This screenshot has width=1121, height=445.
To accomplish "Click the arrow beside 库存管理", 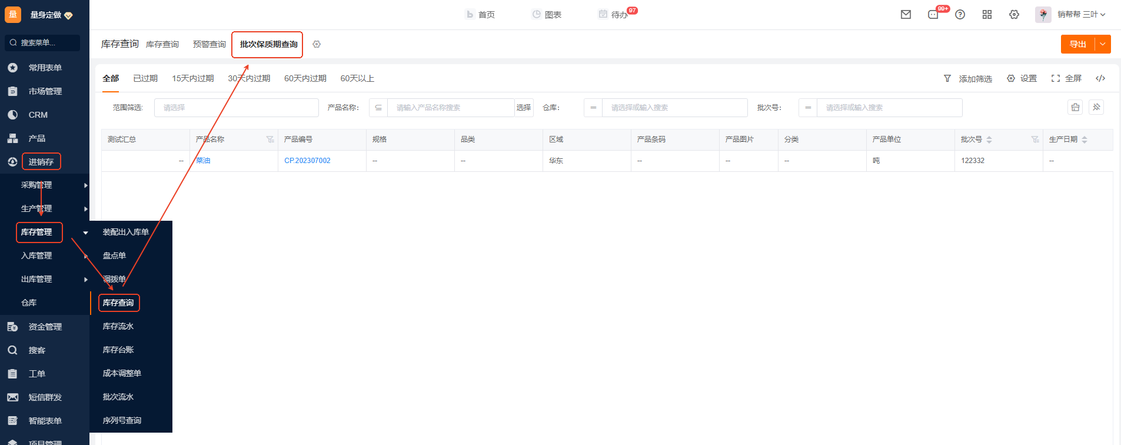I will pyautogui.click(x=86, y=233).
